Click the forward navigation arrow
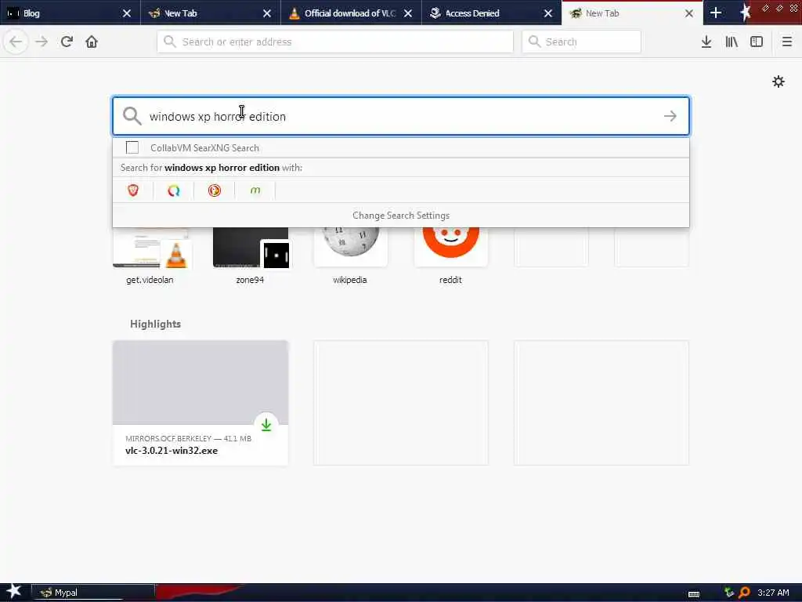 (42, 42)
